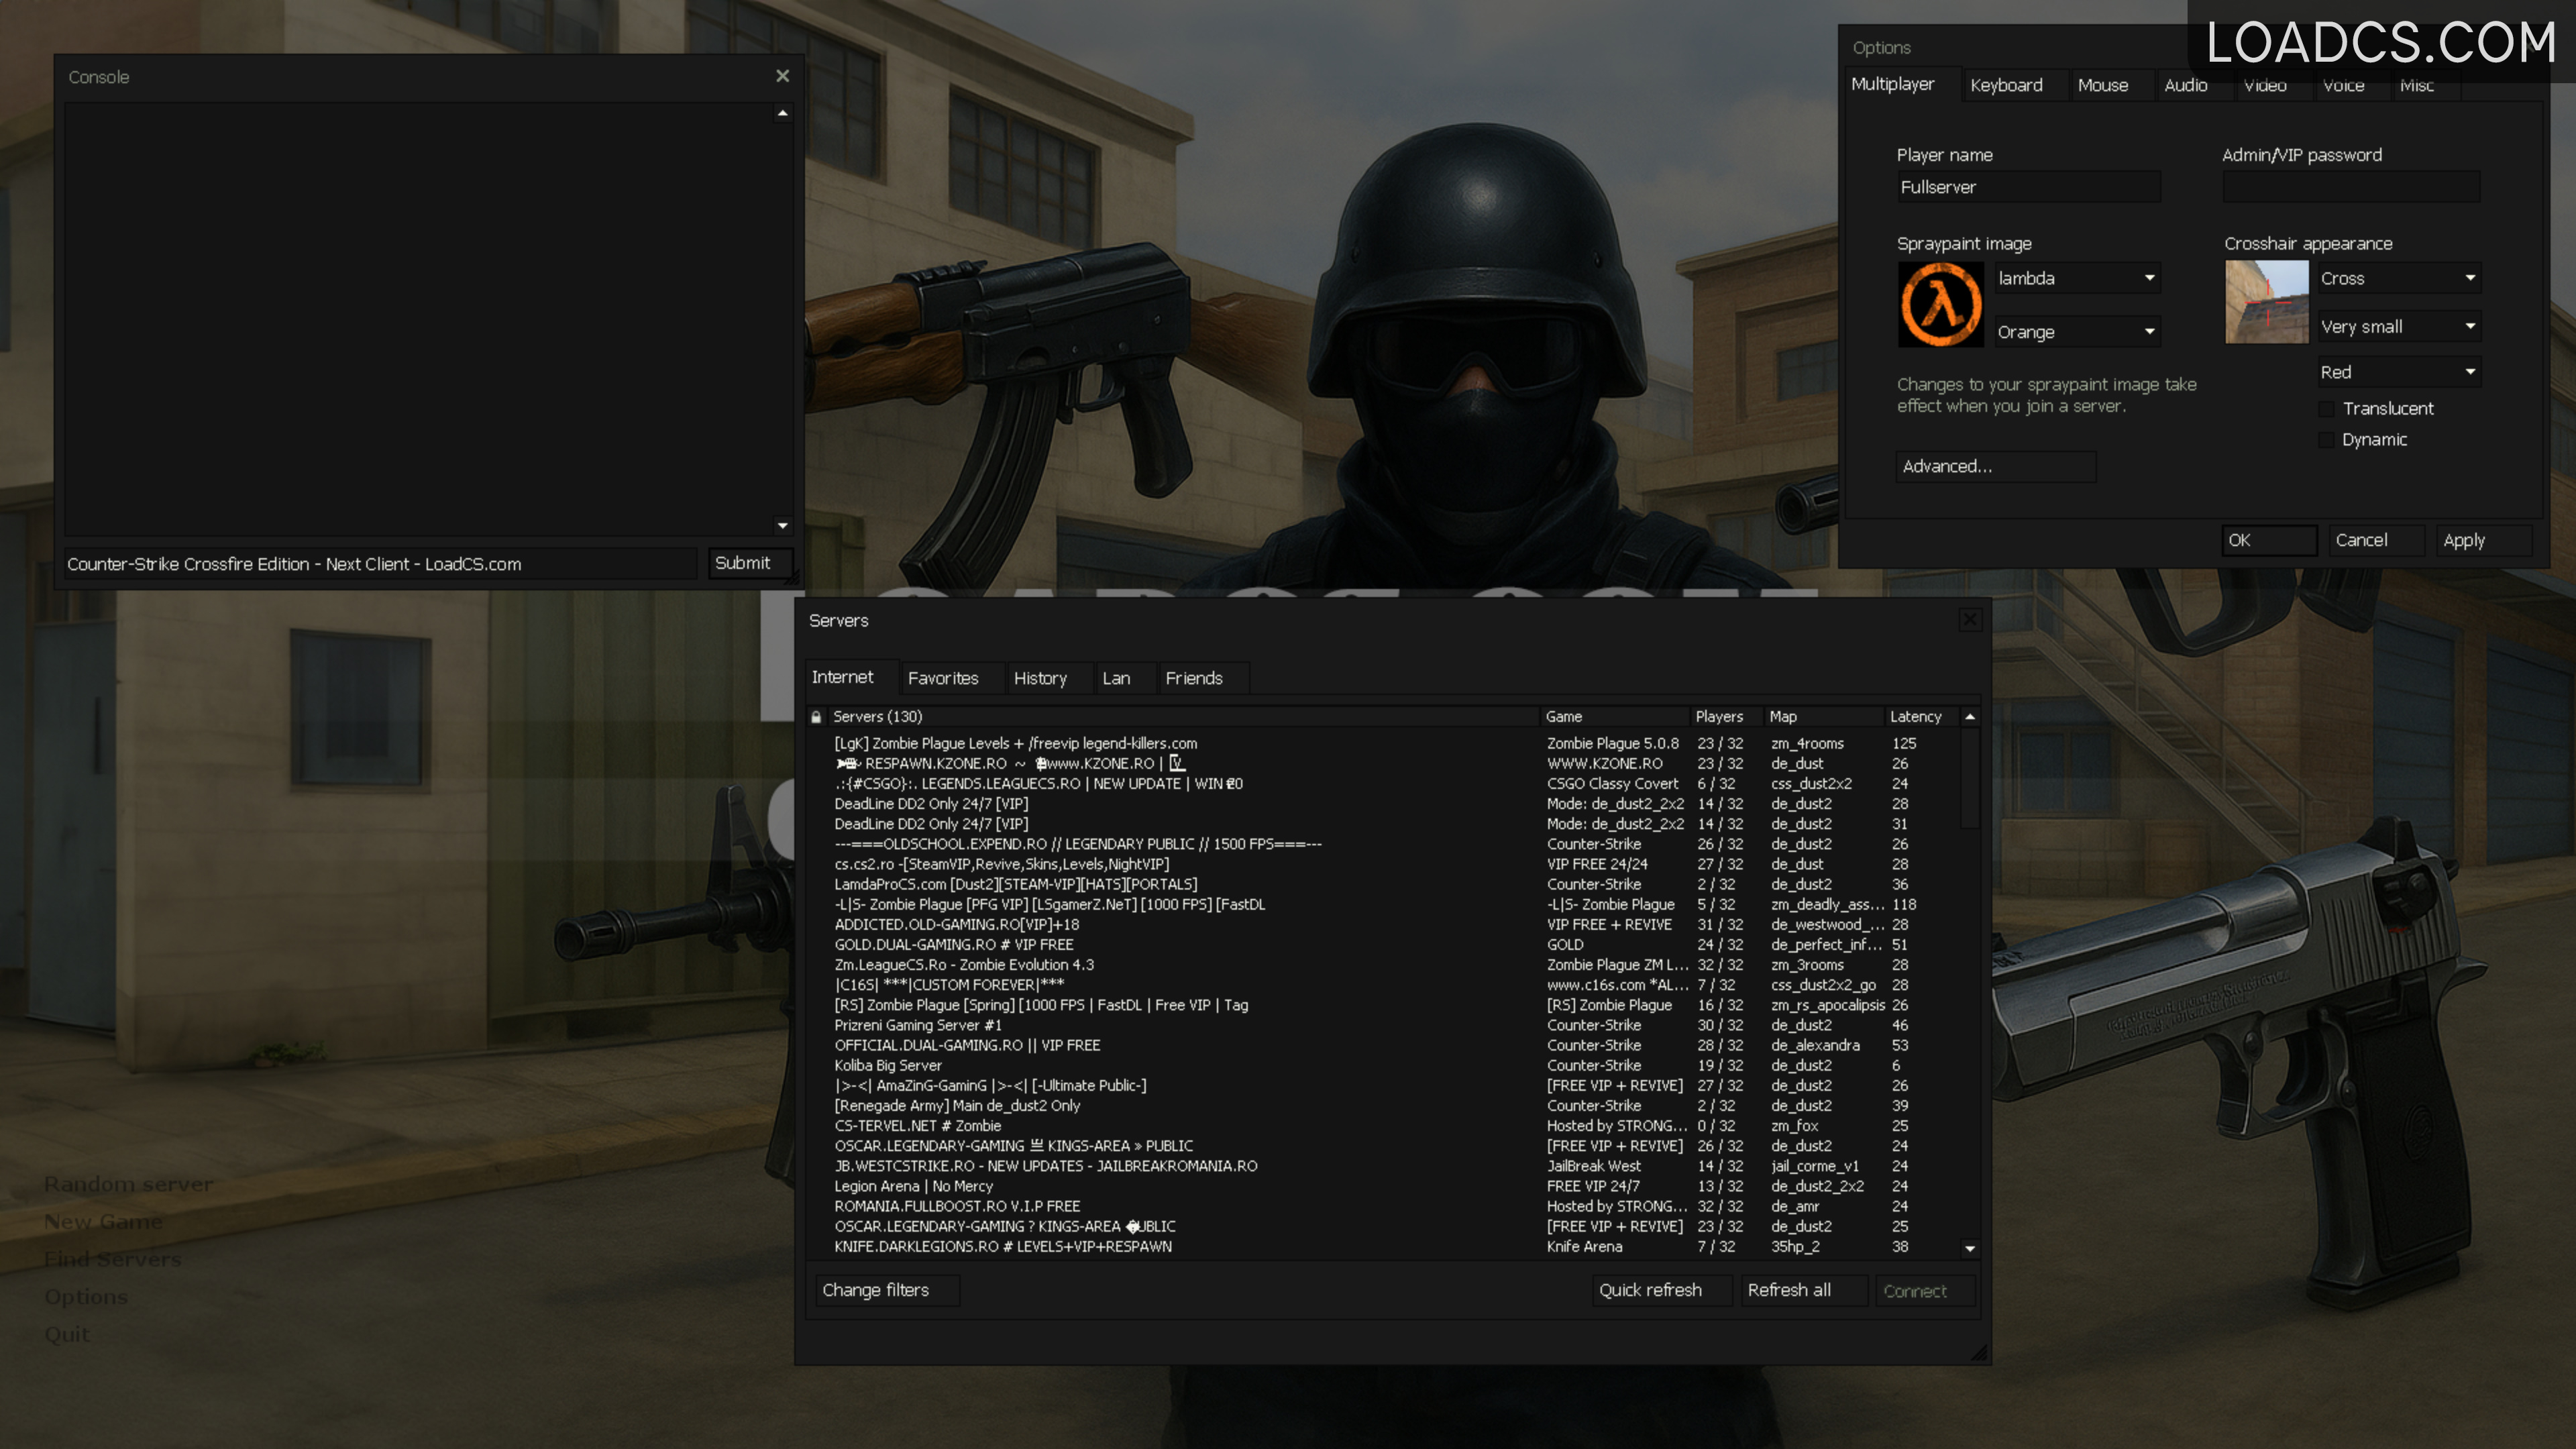Click Options in the main menu
Viewport: 2576px width, 1449px height.
coord(86,1297)
